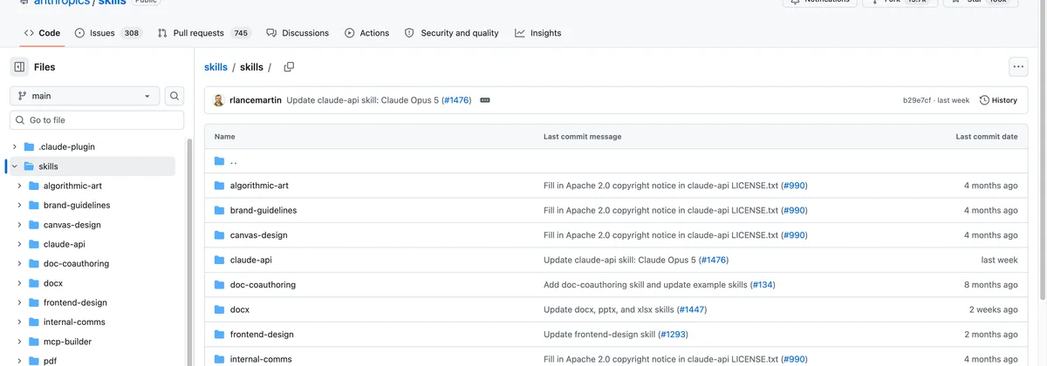Click the file search magnifier button

coord(174,96)
